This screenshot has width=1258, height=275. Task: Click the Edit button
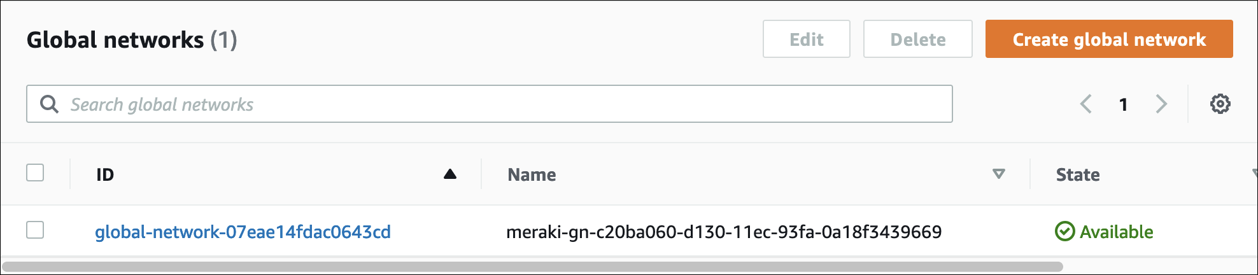[806, 39]
